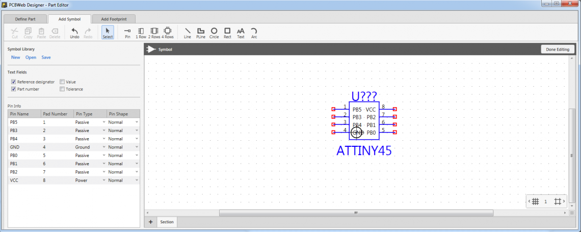Click the Redo toolbar icon

(88, 33)
